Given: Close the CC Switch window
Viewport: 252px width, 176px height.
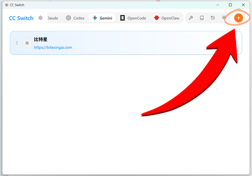Looking at the screenshot, I should coord(243,5).
